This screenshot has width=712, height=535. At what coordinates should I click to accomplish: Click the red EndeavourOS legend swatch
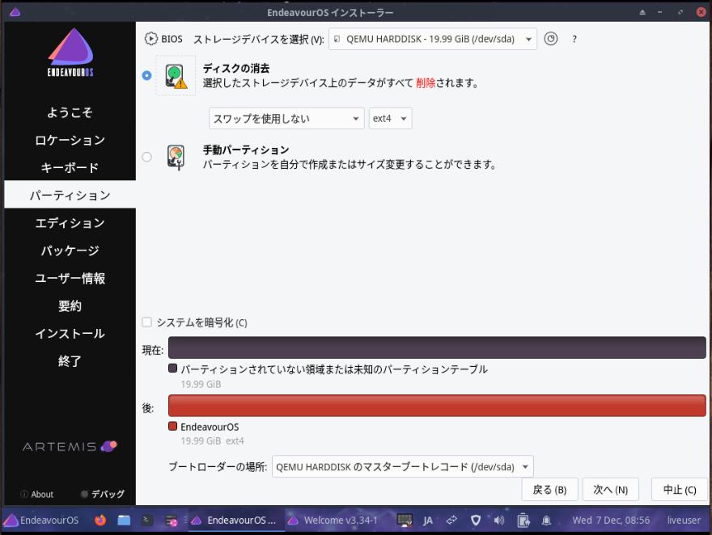pos(172,426)
